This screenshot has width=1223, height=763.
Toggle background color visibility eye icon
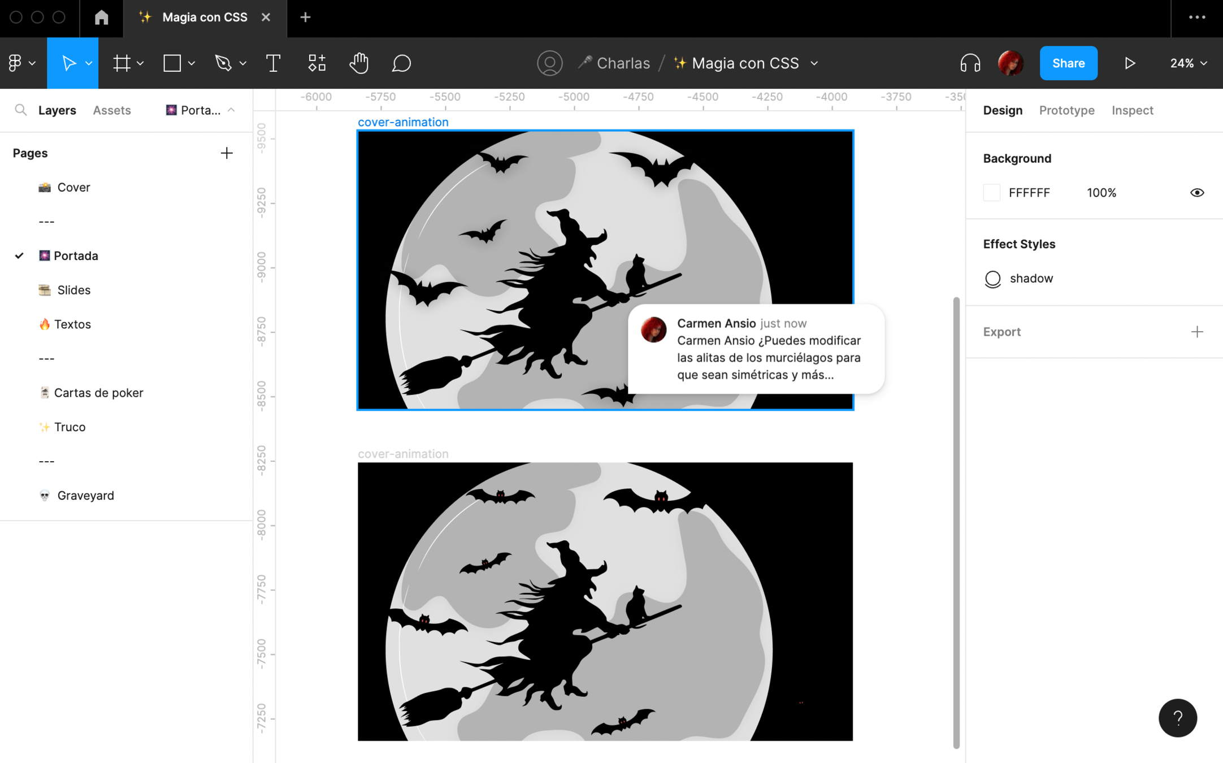coord(1196,193)
